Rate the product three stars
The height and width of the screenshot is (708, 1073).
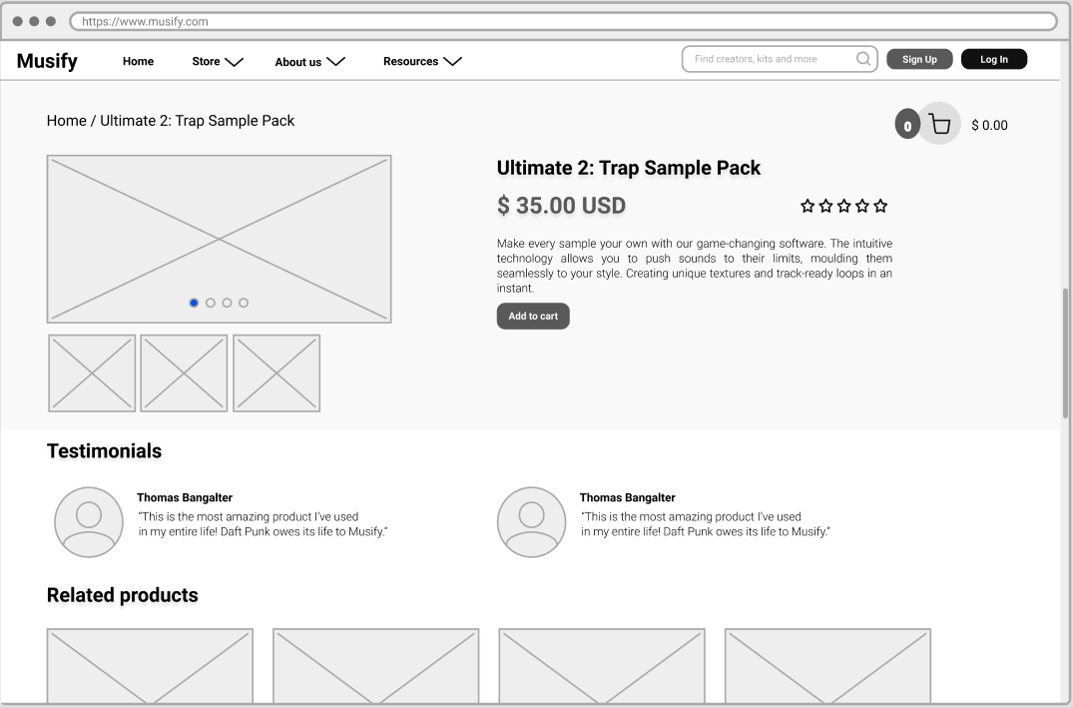pyautogui.click(x=844, y=206)
